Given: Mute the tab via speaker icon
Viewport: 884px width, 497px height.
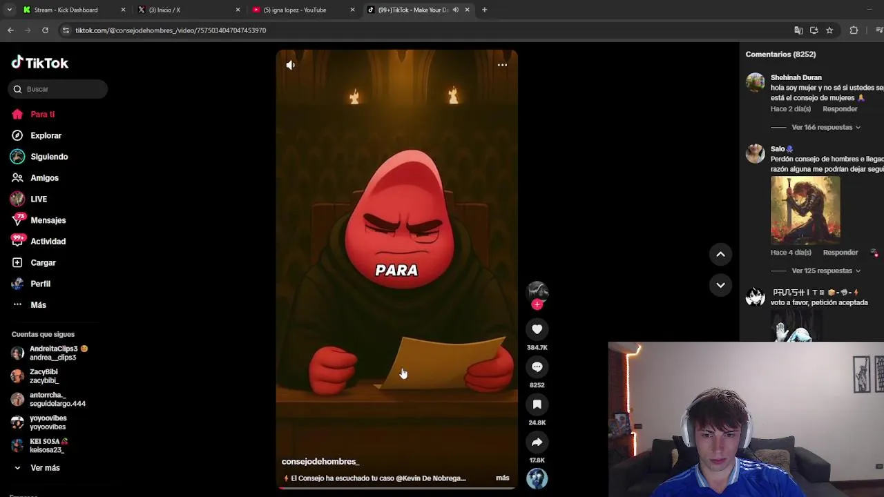Looking at the screenshot, I should point(455,10).
